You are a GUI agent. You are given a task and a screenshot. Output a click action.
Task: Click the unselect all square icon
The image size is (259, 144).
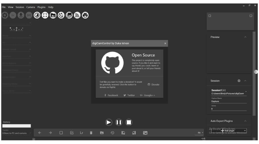(61, 133)
